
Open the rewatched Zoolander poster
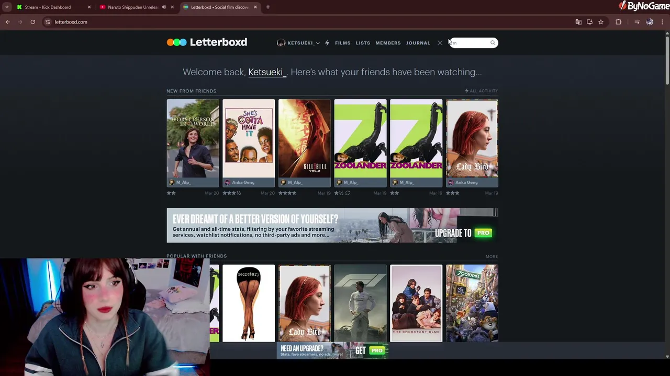(x=360, y=138)
